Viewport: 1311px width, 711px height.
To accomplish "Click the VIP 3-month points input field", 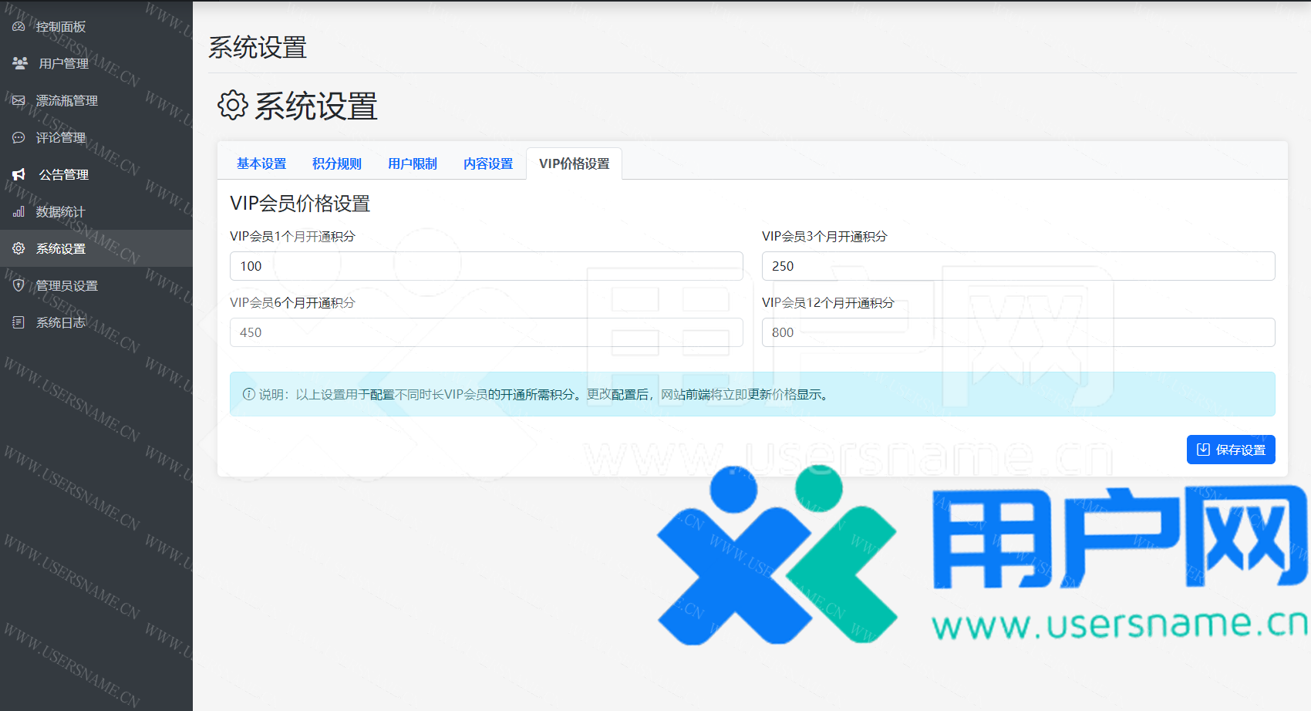I will pos(1018,266).
